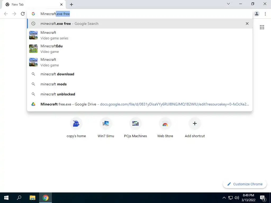
Task: Click the Google G icon in address bar
Action: (x=33, y=14)
